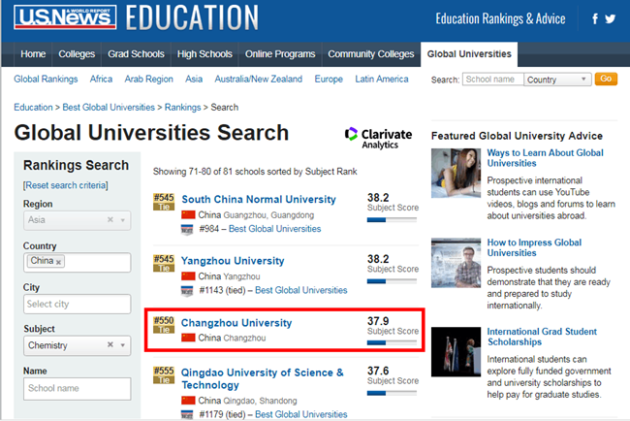Click the U.S. News logo
630x421 pixels.
click(58, 16)
